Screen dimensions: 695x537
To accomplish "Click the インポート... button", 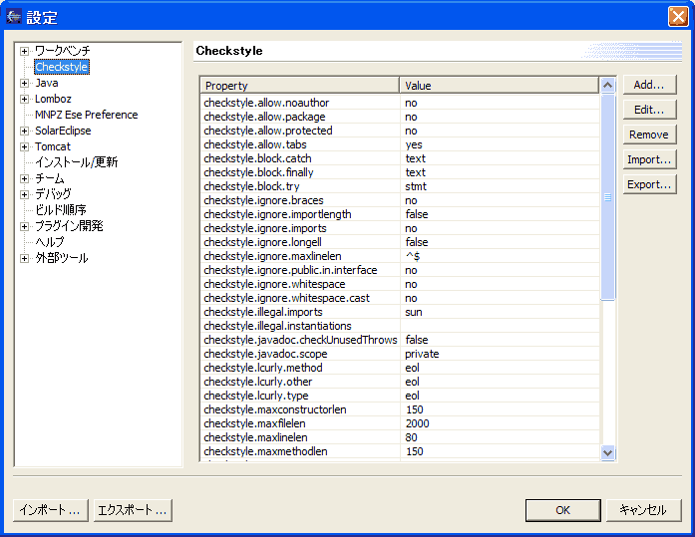I will coord(51,510).
